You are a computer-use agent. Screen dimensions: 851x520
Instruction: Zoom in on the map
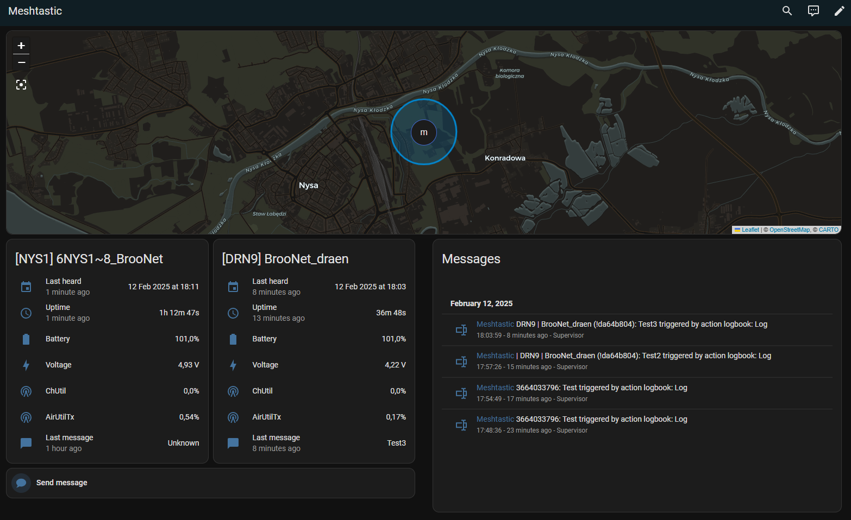[21, 46]
